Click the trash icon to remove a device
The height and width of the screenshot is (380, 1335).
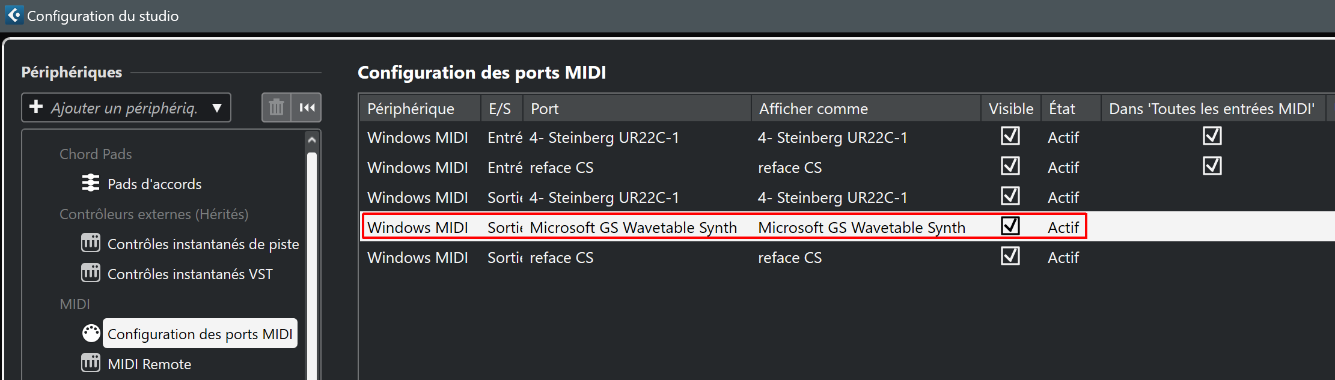coord(276,107)
